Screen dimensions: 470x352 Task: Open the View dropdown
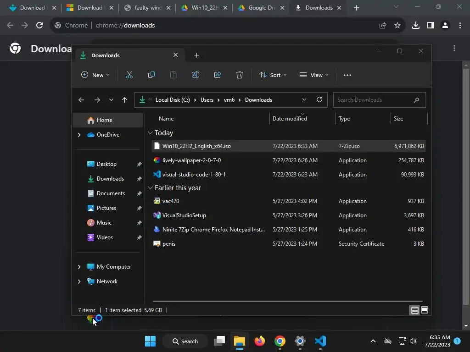click(314, 75)
